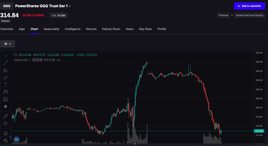
Task: Select the text annotation tool
Action: 6,84
